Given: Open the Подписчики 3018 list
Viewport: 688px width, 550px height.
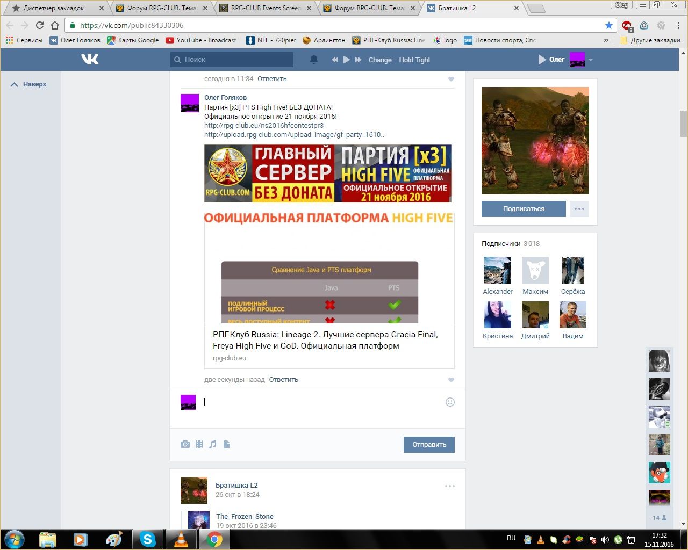Looking at the screenshot, I should click(x=511, y=244).
